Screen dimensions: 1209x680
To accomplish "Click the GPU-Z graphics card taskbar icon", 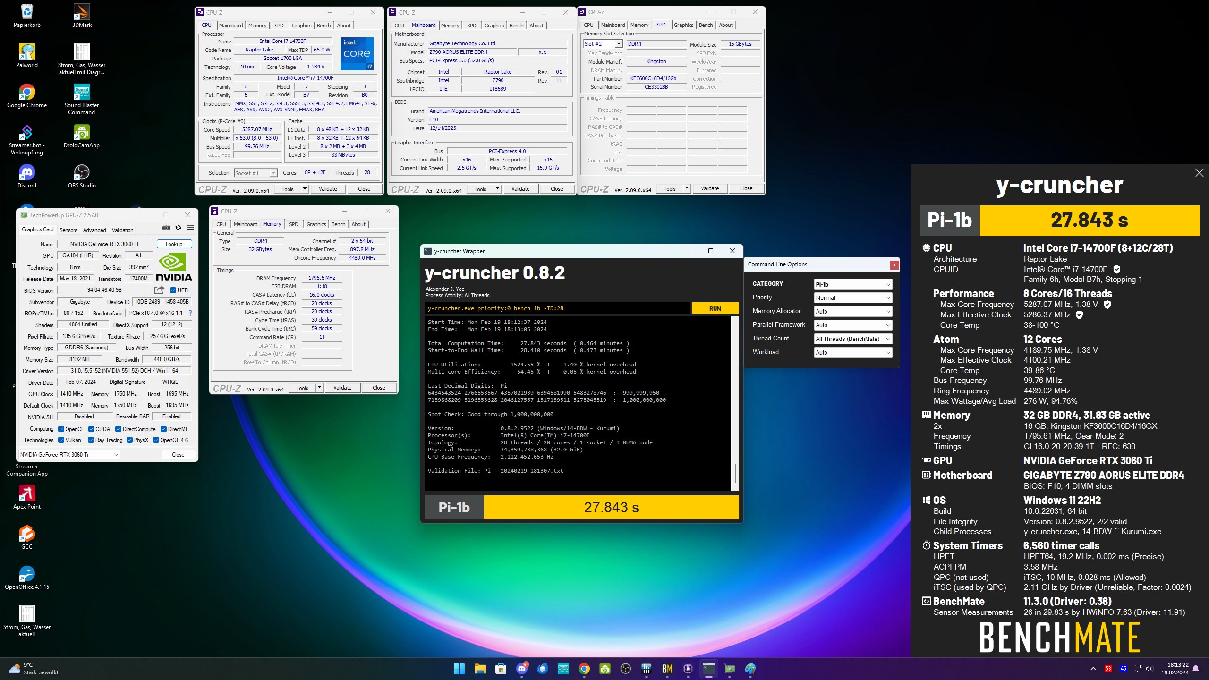I will tap(729, 669).
